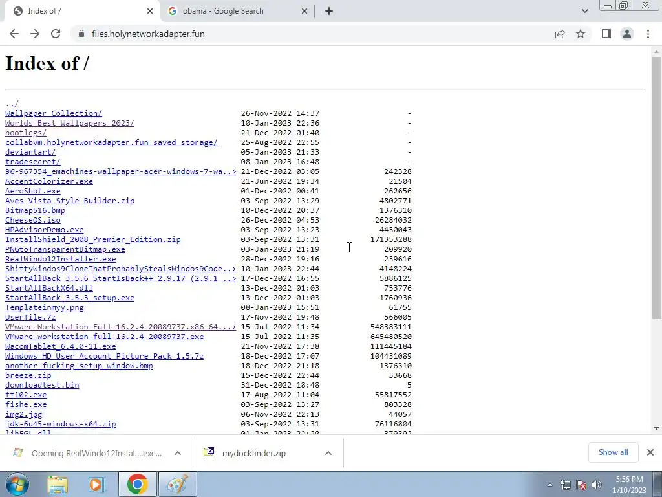Download WacomTablet_6.4.0-11.exe
Image resolution: width=662 pixels, height=497 pixels.
(x=60, y=347)
